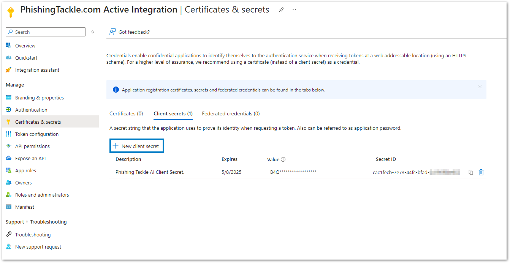The height and width of the screenshot is (263, 510).
Task: Navigate to Authentication settings
Action: click(x=31, y=110)
